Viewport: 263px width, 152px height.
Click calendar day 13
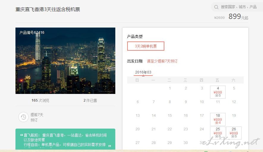138,115
